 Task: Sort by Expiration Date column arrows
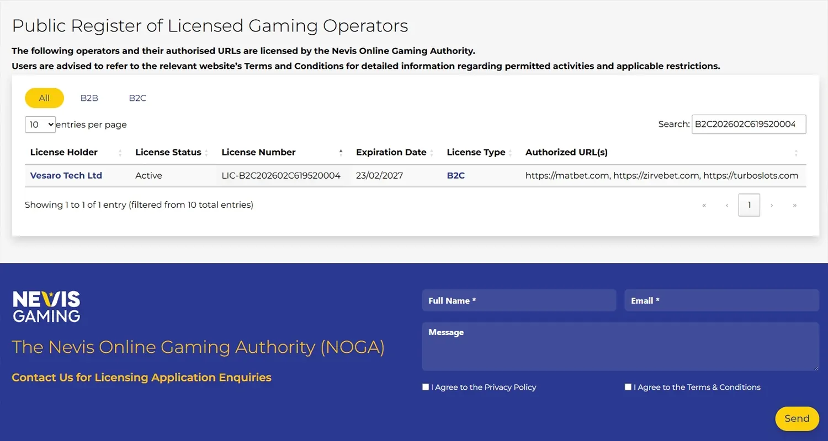[432, 153]
